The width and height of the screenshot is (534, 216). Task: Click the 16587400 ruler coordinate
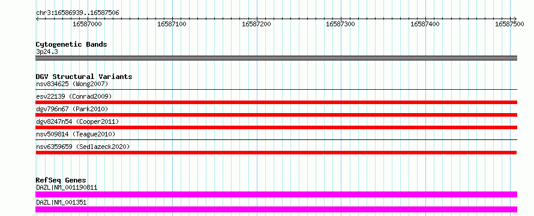point(425,24)
